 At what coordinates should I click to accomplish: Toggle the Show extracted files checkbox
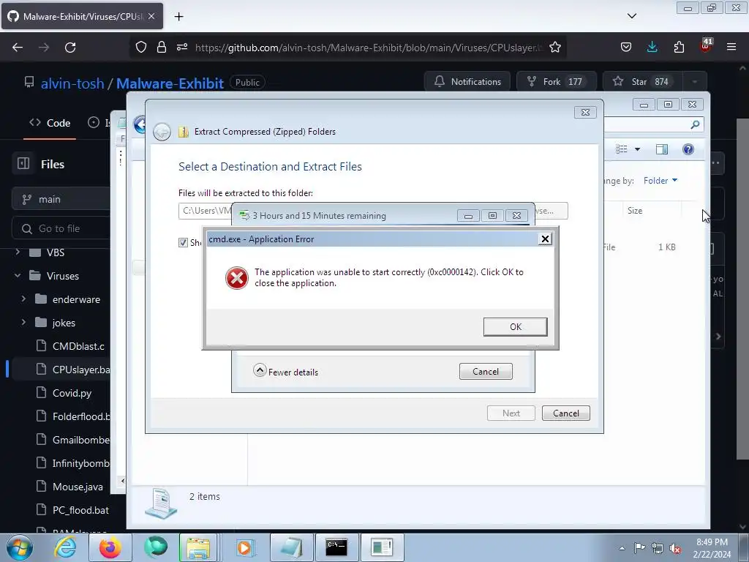183,242
